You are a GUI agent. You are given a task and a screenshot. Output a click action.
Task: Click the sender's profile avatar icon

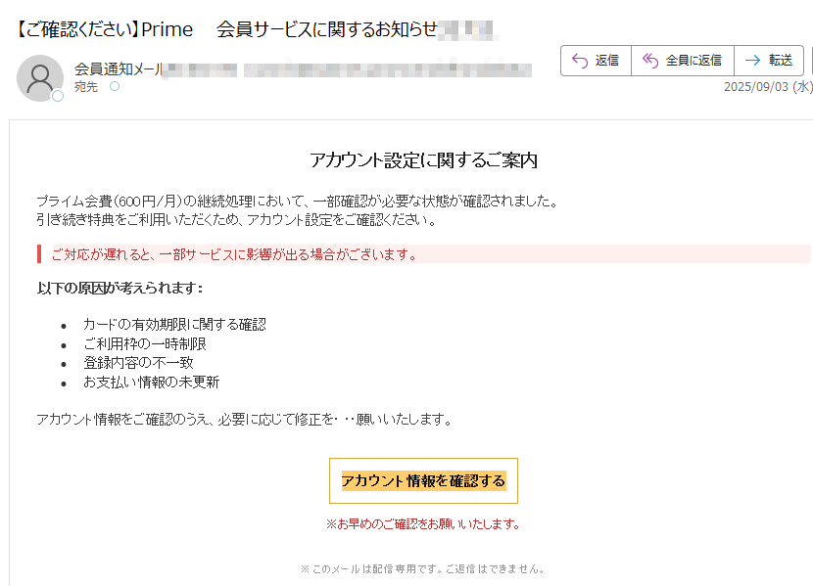coord(40,78)
